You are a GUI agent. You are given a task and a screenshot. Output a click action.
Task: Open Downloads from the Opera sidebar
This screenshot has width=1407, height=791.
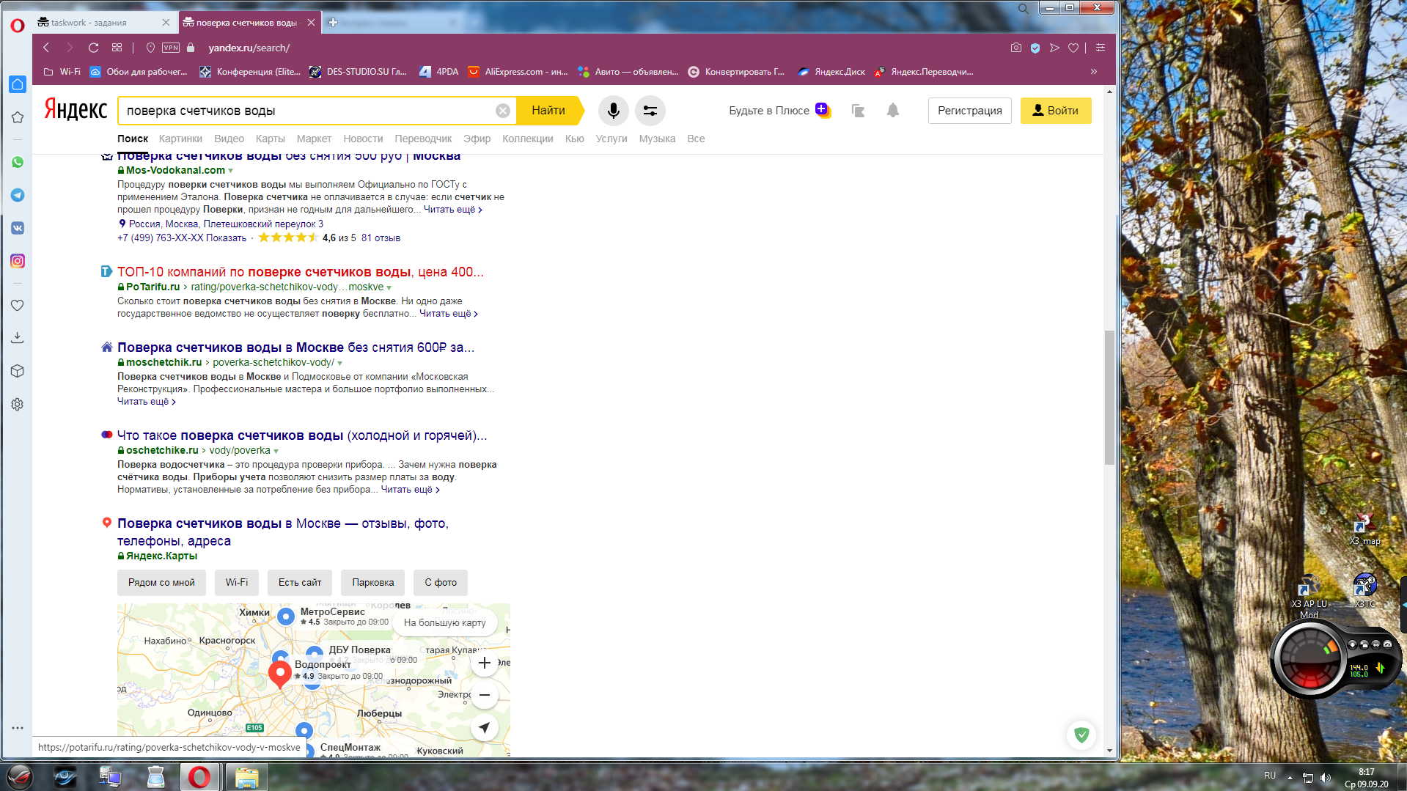(x=18, y=338)
